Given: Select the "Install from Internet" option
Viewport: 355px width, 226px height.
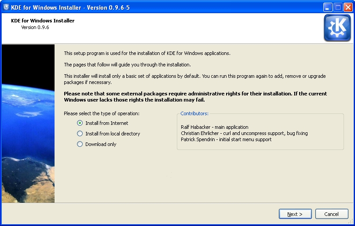Looking at the screenshot, I should [80, 123].
